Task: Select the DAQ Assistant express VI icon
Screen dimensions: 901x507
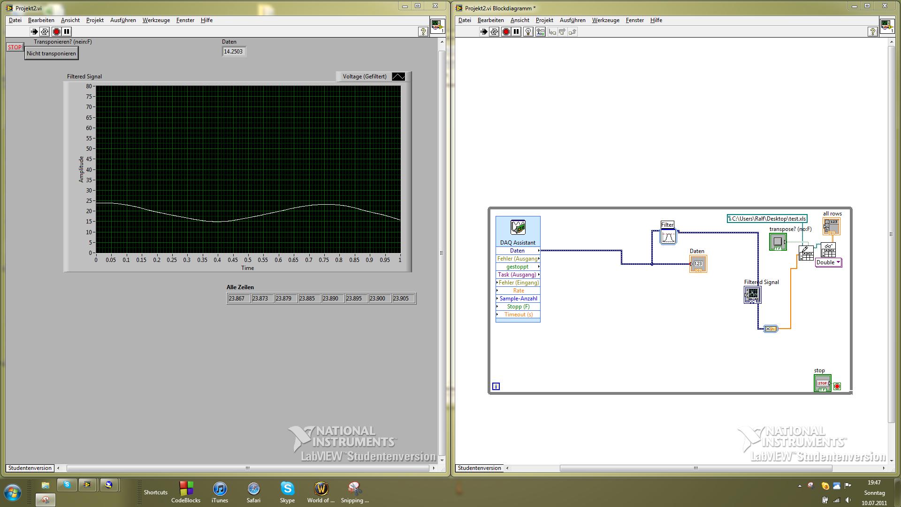Action: 518,228
